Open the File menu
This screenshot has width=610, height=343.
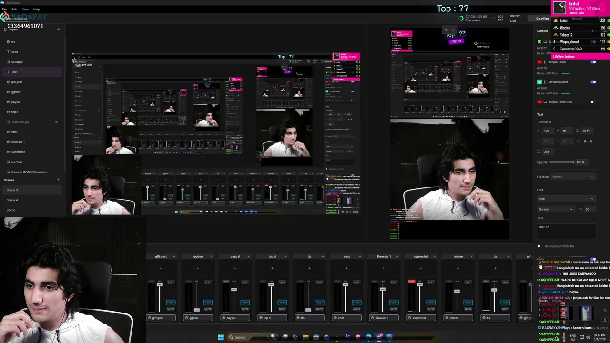point(4,9)
